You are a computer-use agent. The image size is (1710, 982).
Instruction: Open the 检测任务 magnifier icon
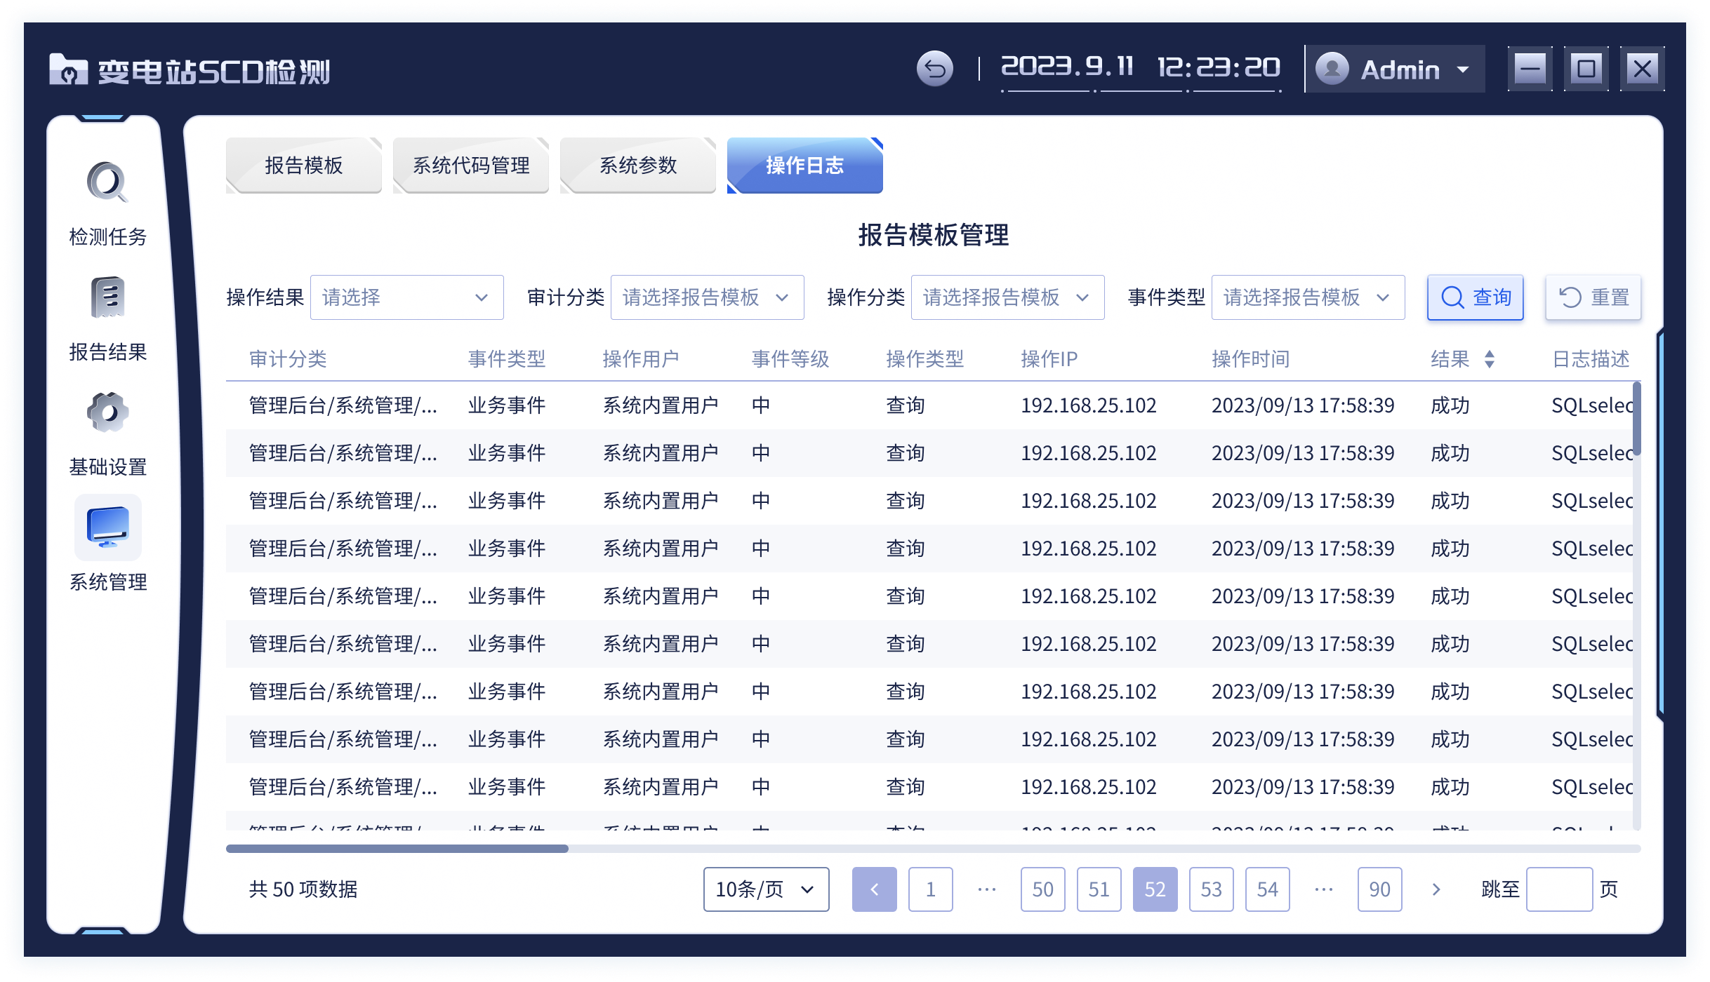pyautogui.click(x=107, y=182)
